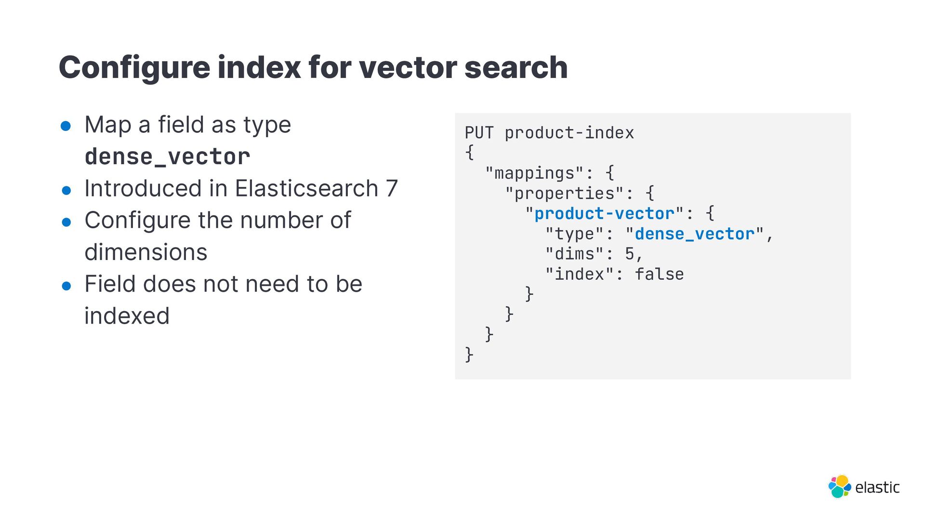Screen dimensions: 925x520
Task: Select the slide title Configure index for vector search
Action: tap(313, 67)
